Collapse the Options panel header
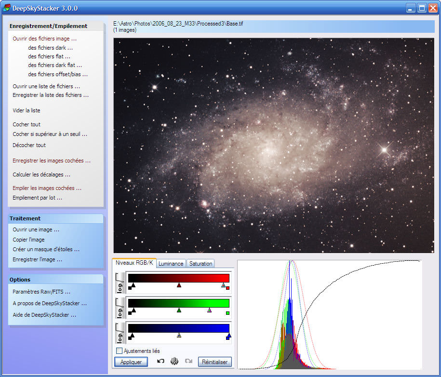The width and height of the screenshot is (441, 377). tap(56, 279)
